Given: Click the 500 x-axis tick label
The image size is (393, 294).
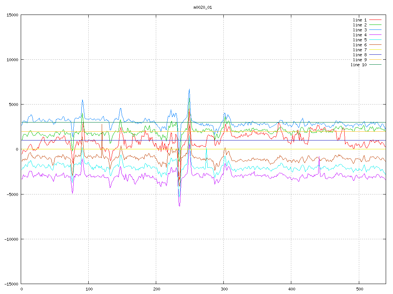Looking at the screenshot, I should click(358, 289).
